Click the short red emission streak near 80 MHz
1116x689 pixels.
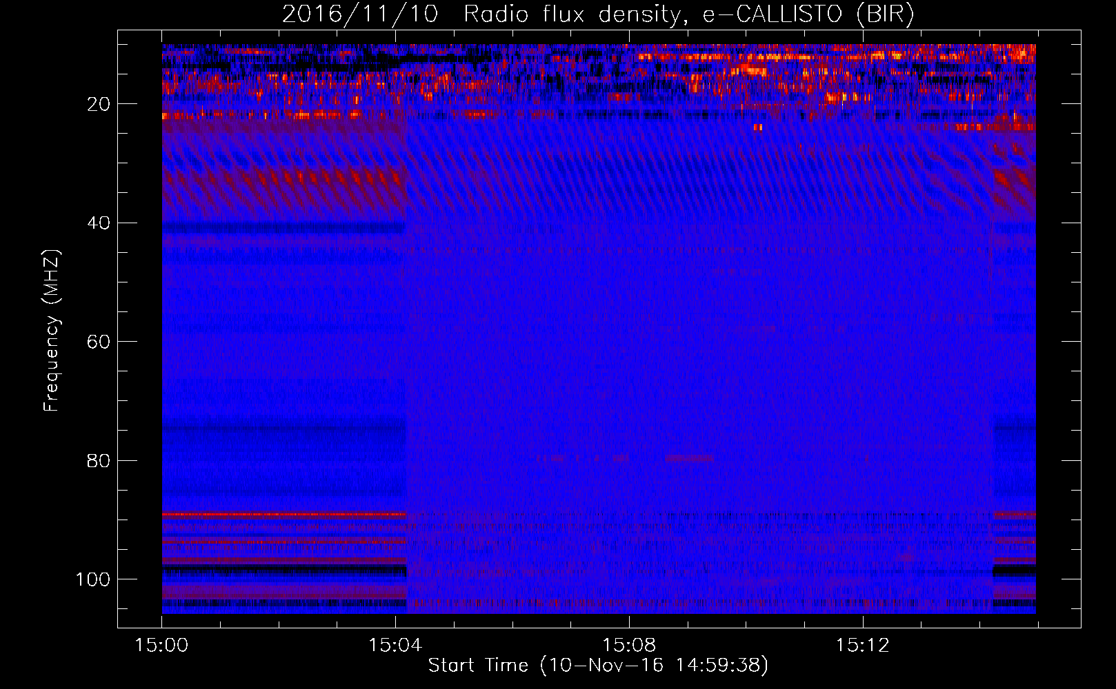click(690, 458)
